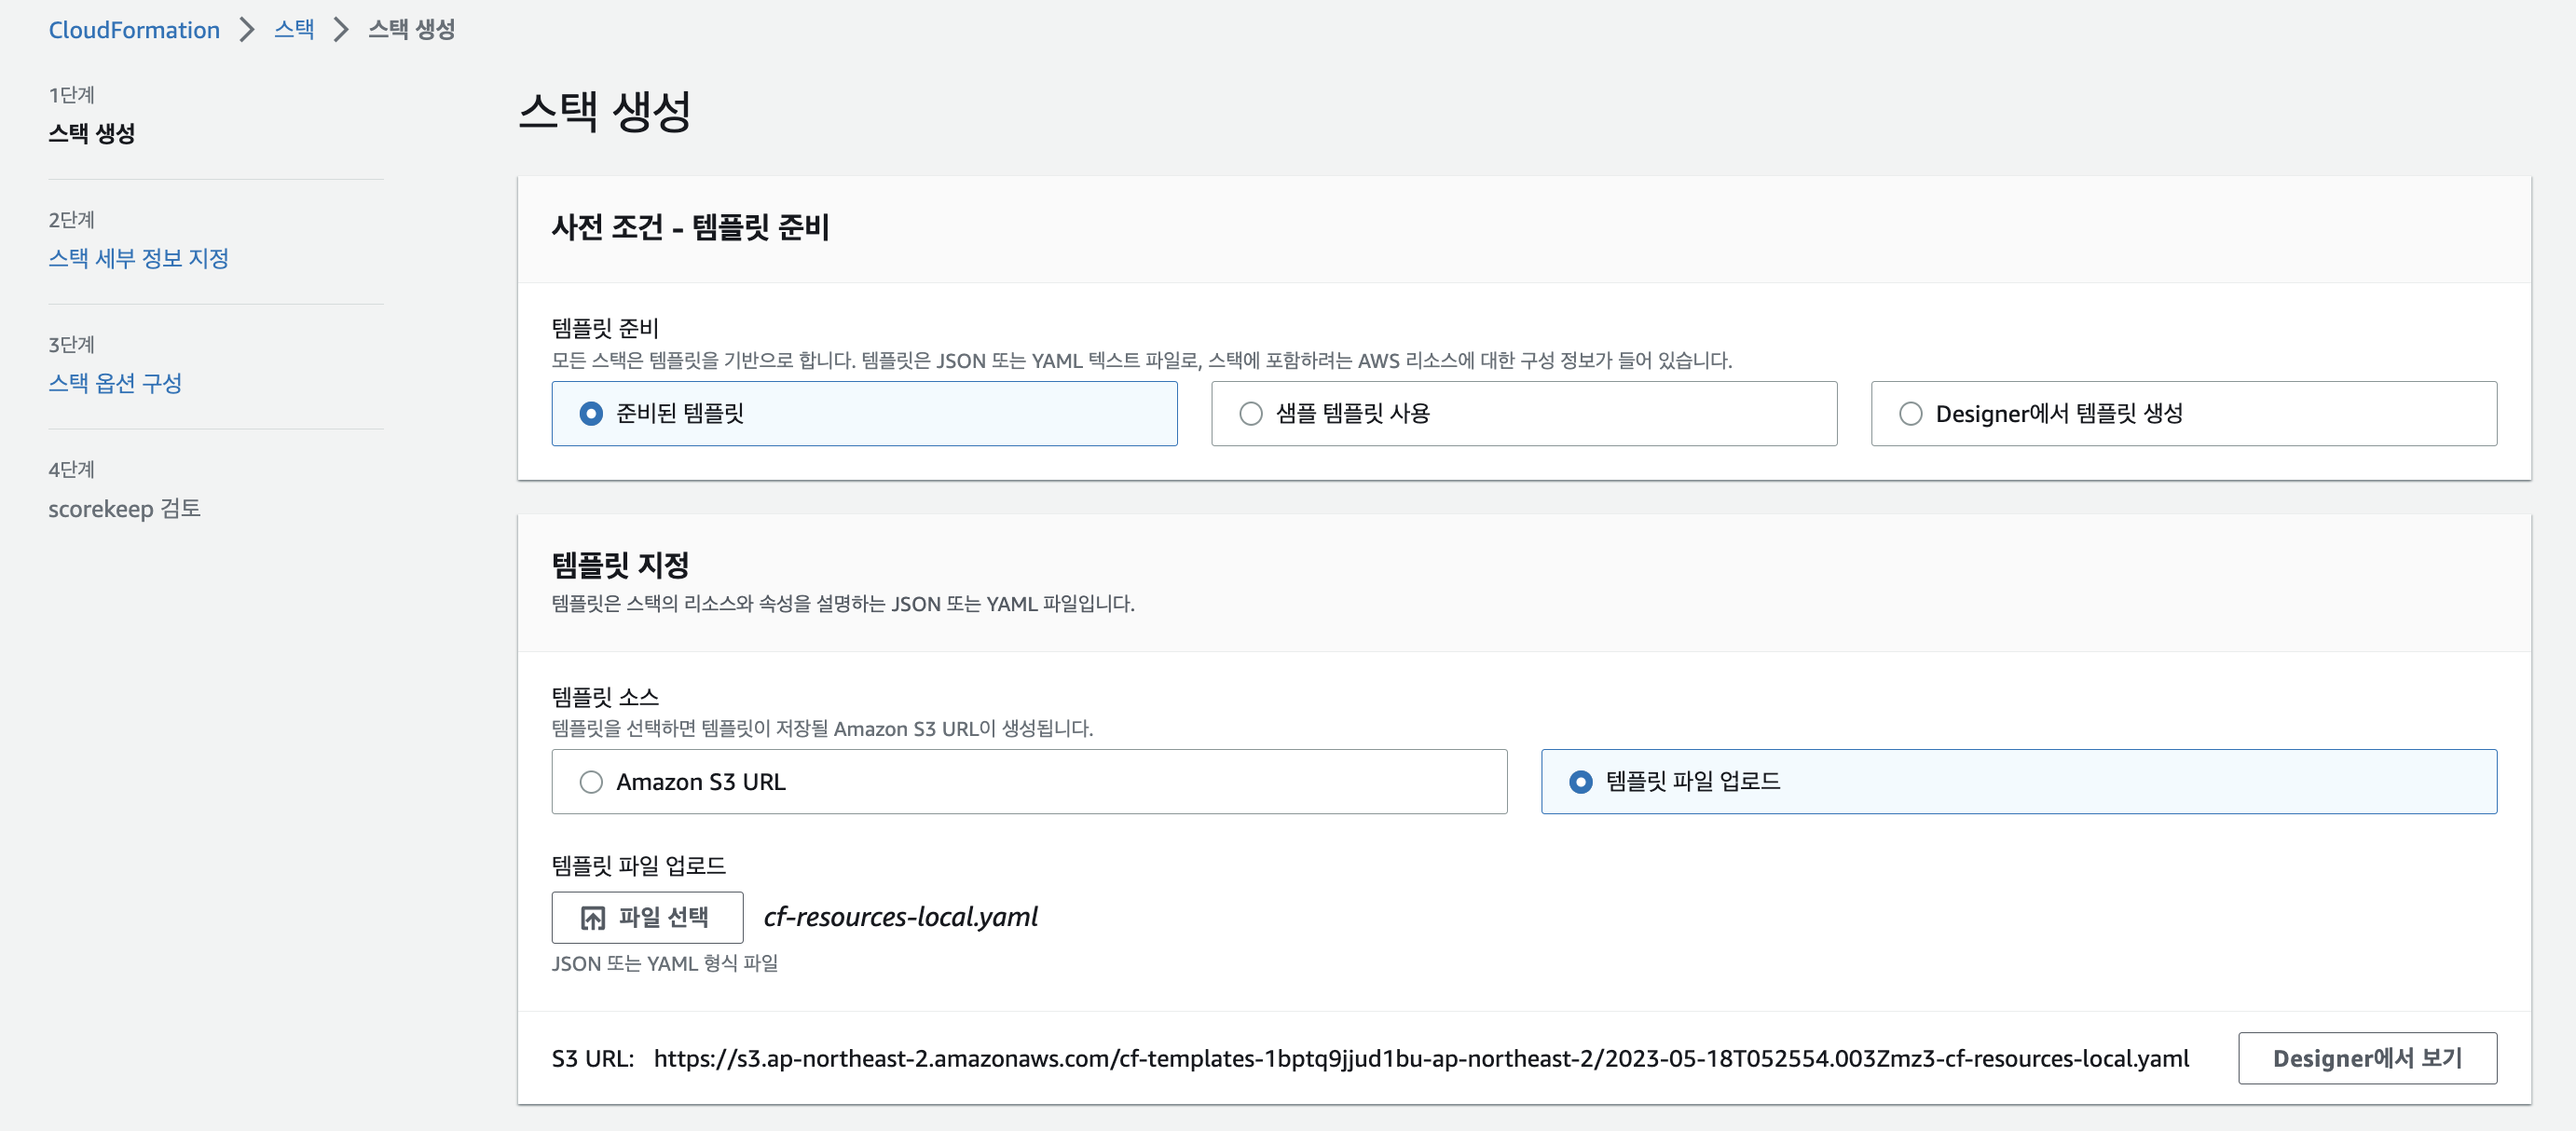
Task: Go to the 스택 breadcrumb link
Action: [x=294, y=30]
